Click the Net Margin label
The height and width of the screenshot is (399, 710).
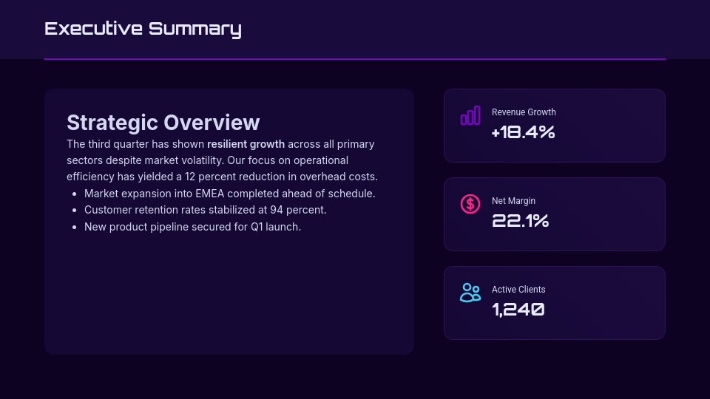513,201
